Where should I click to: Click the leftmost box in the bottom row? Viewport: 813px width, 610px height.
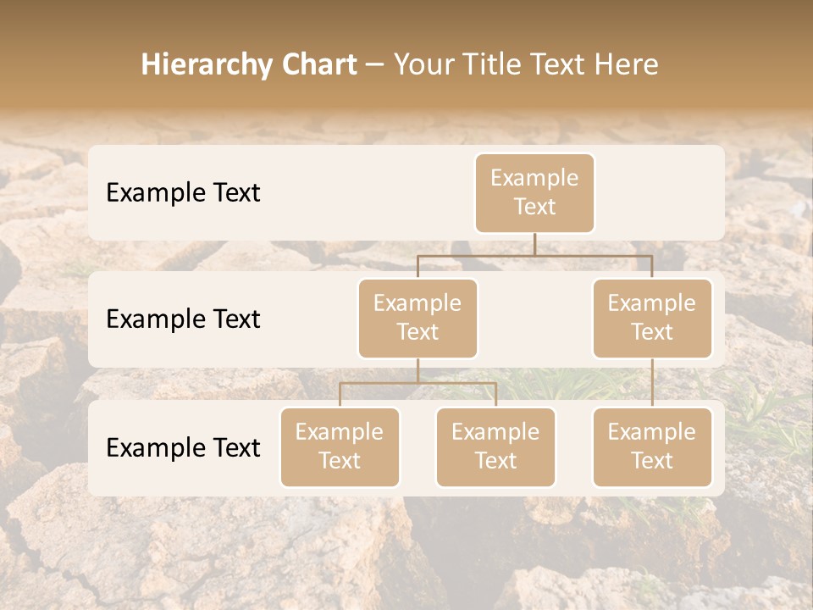(x=340, y=447)
